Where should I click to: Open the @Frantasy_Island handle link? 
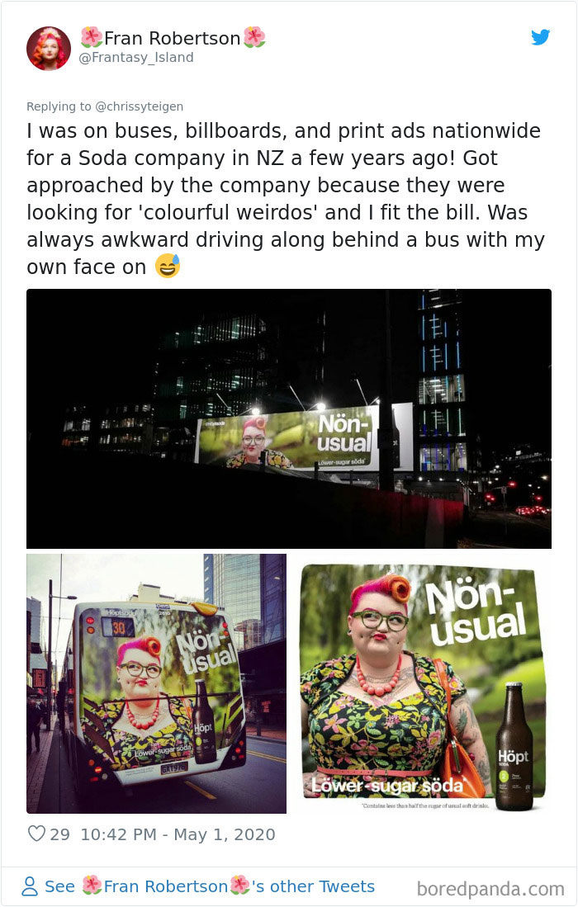pyautogui.click(x=136, y=58)
